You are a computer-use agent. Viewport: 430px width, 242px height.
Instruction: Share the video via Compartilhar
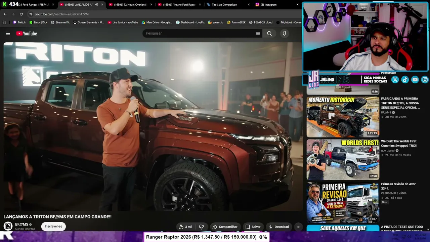tap(225, 227)
